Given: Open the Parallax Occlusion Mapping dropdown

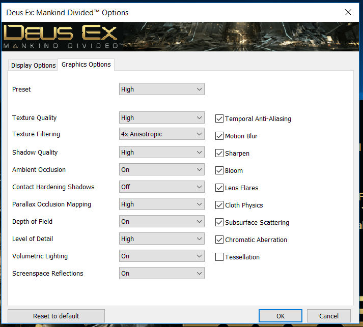Looking at the screenshot, I should 161,204.
